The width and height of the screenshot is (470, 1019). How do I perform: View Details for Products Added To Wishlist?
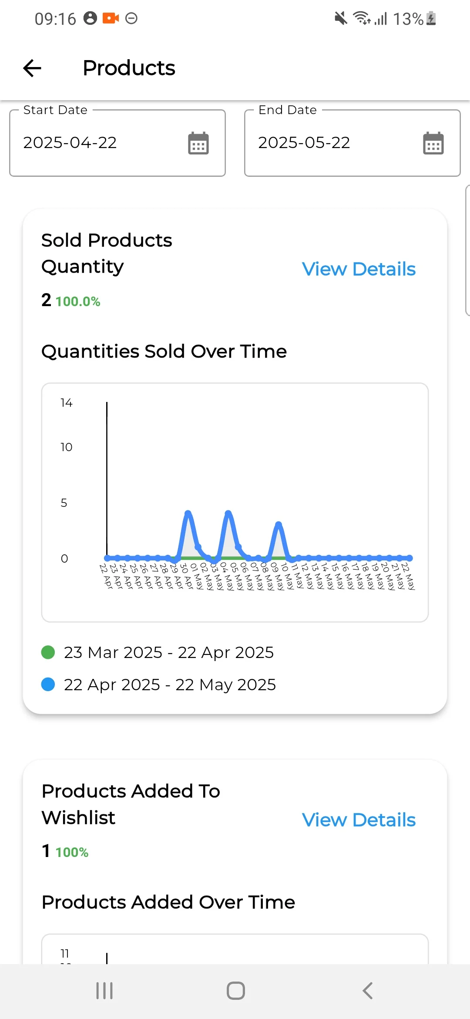(359, 820)
